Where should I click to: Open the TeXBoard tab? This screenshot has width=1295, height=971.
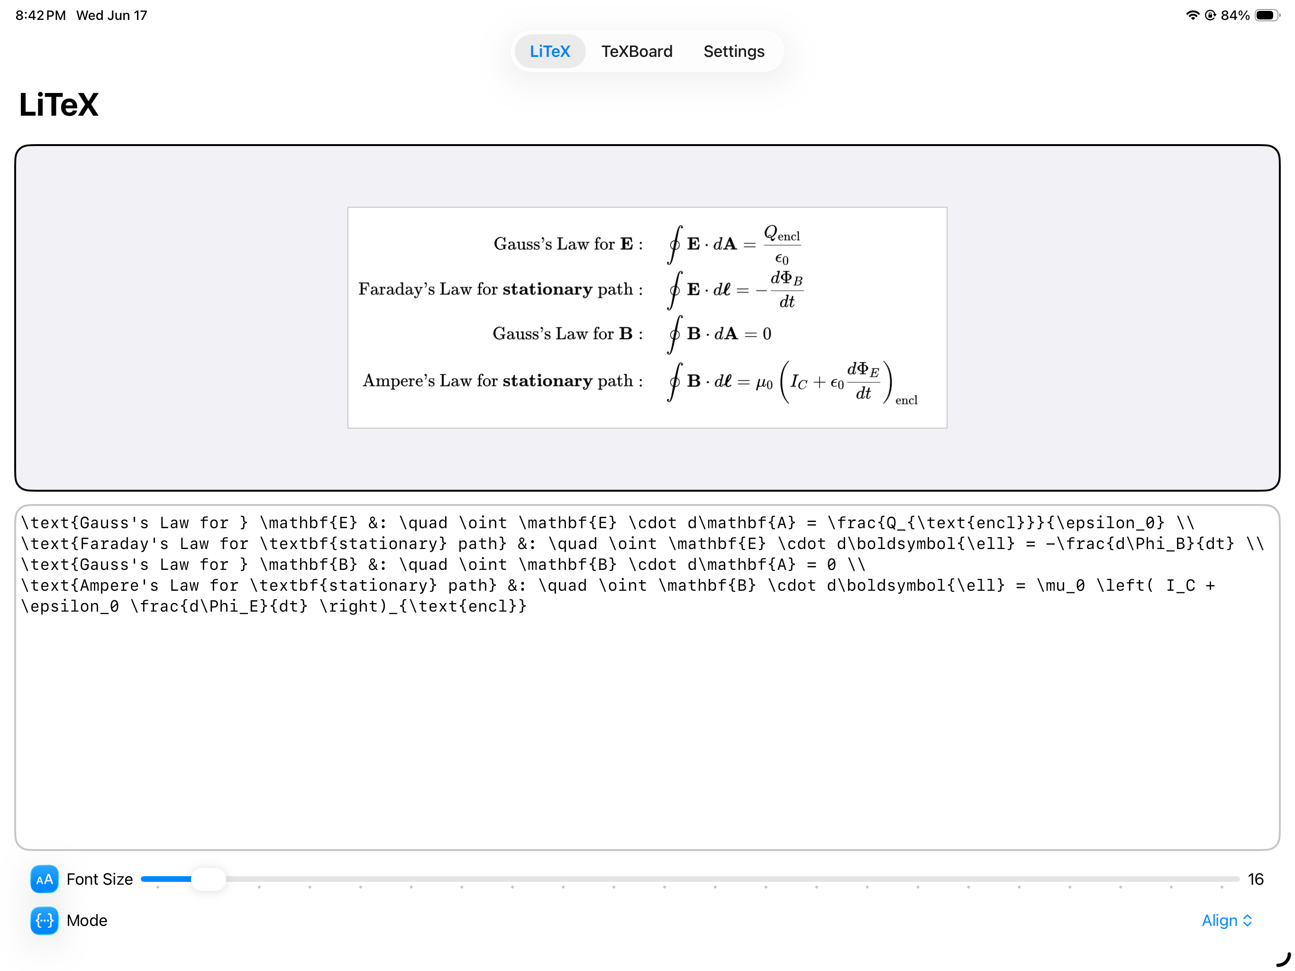637,52
